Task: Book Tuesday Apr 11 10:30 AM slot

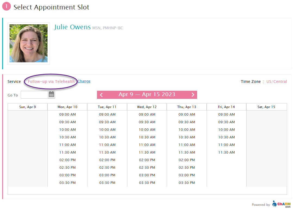Action: pyautogui.click(x=107, y=137)
